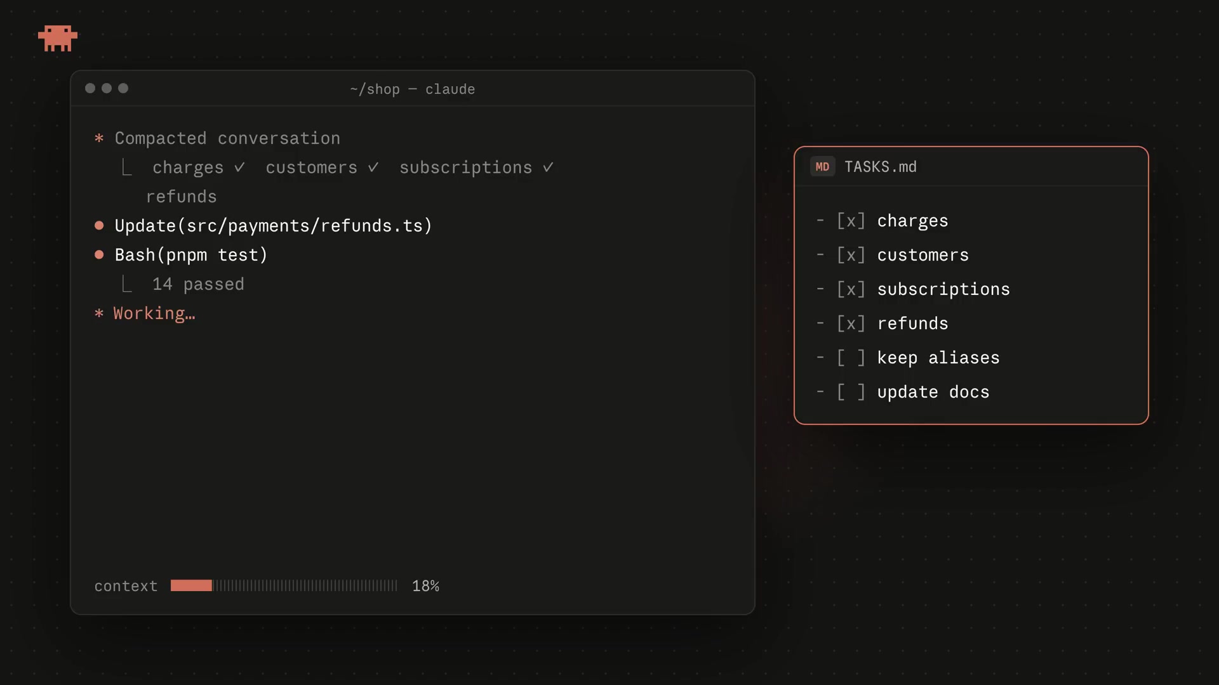The image size is (1219, 685).
Task: Click the customers task text in TASKS.md
Action: pos(923,255)
